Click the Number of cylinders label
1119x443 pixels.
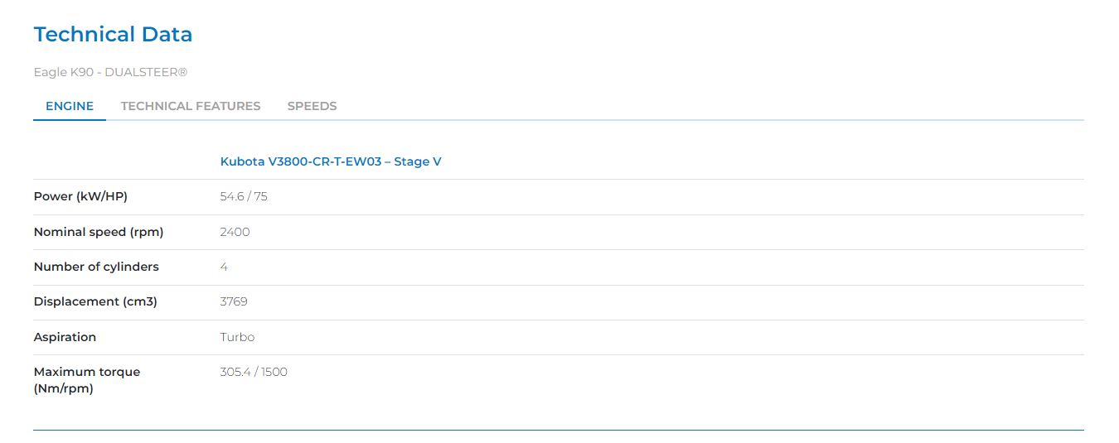click(96, 267)
